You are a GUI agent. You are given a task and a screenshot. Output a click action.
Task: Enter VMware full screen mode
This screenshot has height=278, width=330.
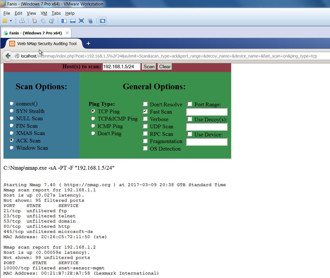81,21
